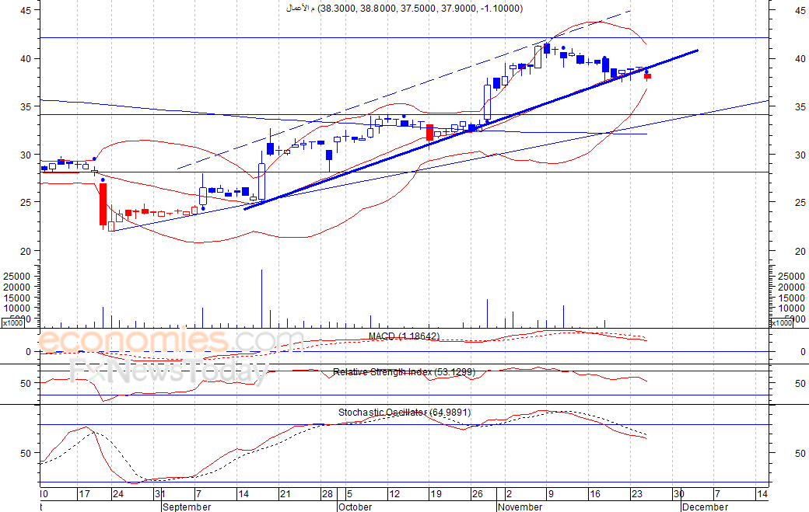The height and width of the screenshot is (512, 809).
Task: Click the x1000 volume scale box on left
Action: [x=13, y=323]
